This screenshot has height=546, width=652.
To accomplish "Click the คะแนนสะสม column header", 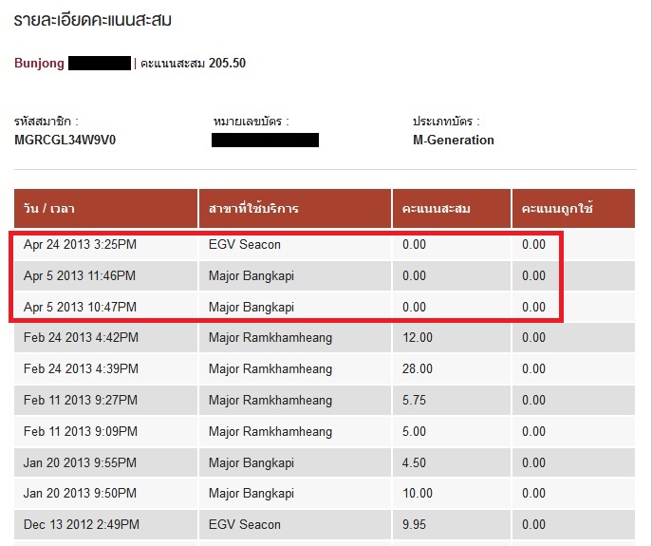I will pyautogui.click(x=452, y=209).
